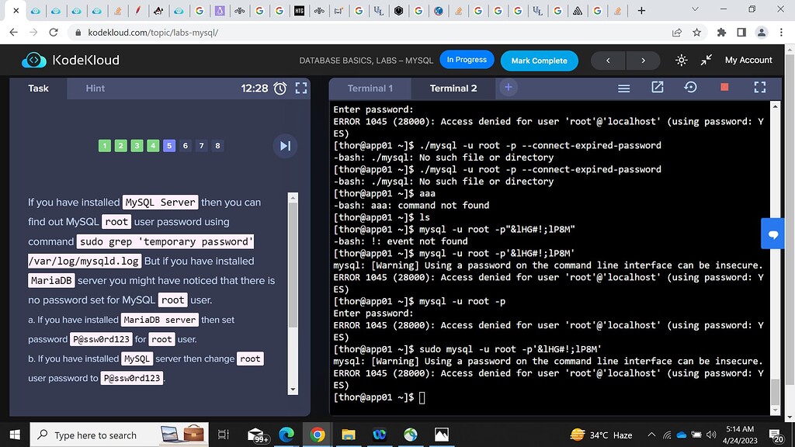Image resolution: width=795 pixels, height=447 pixels.
Task: Expand the terminal to fullscreen
Action: tap(760, 88)
